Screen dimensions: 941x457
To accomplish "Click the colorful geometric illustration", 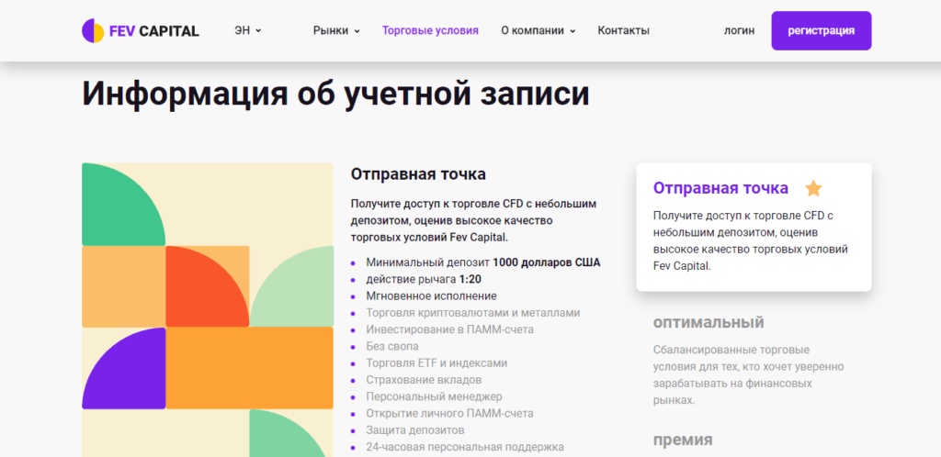I will [x=207, y=309].
